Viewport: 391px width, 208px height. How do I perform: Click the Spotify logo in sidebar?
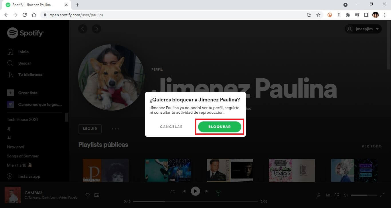(x=25, y=33)
